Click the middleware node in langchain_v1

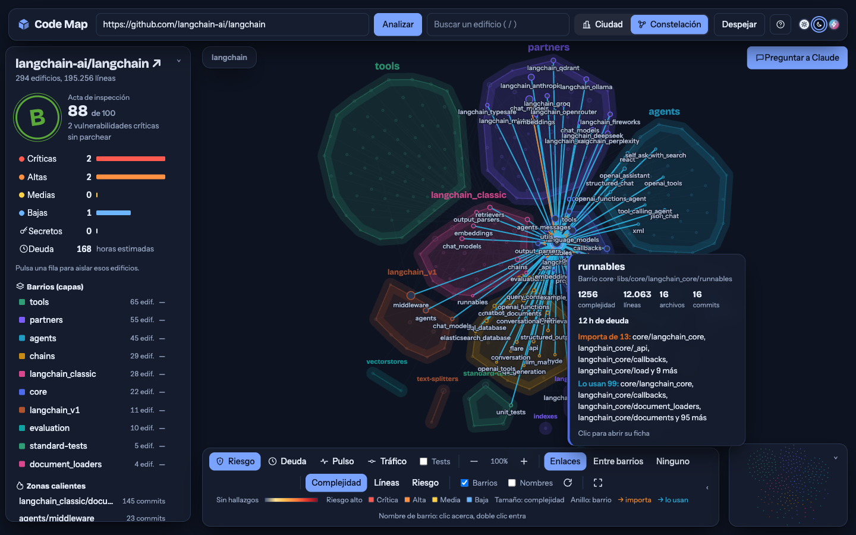(411, 295)
